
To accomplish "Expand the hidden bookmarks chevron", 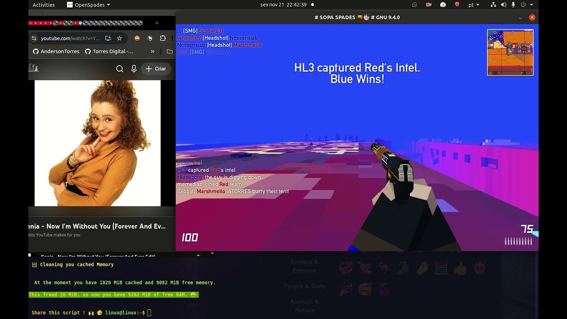I will pos(152,51).
